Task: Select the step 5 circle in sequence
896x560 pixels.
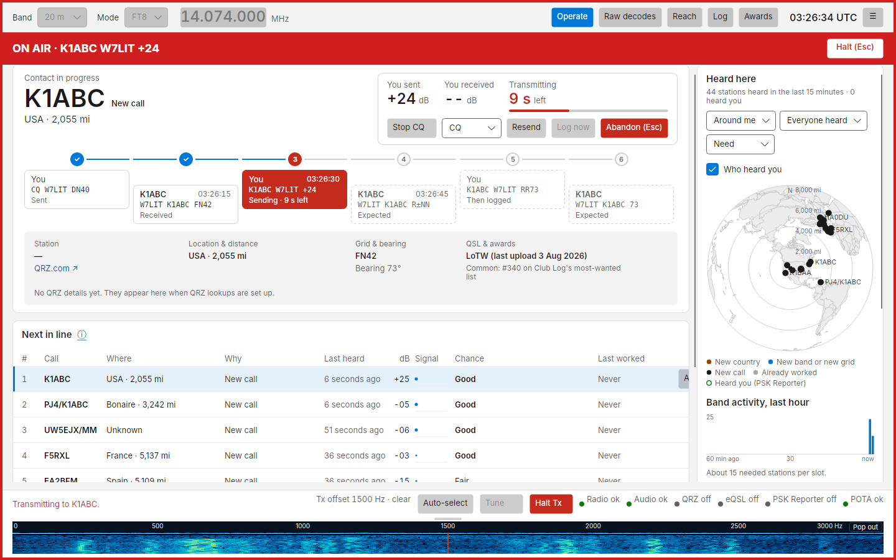Action: (x=513, y=159)
